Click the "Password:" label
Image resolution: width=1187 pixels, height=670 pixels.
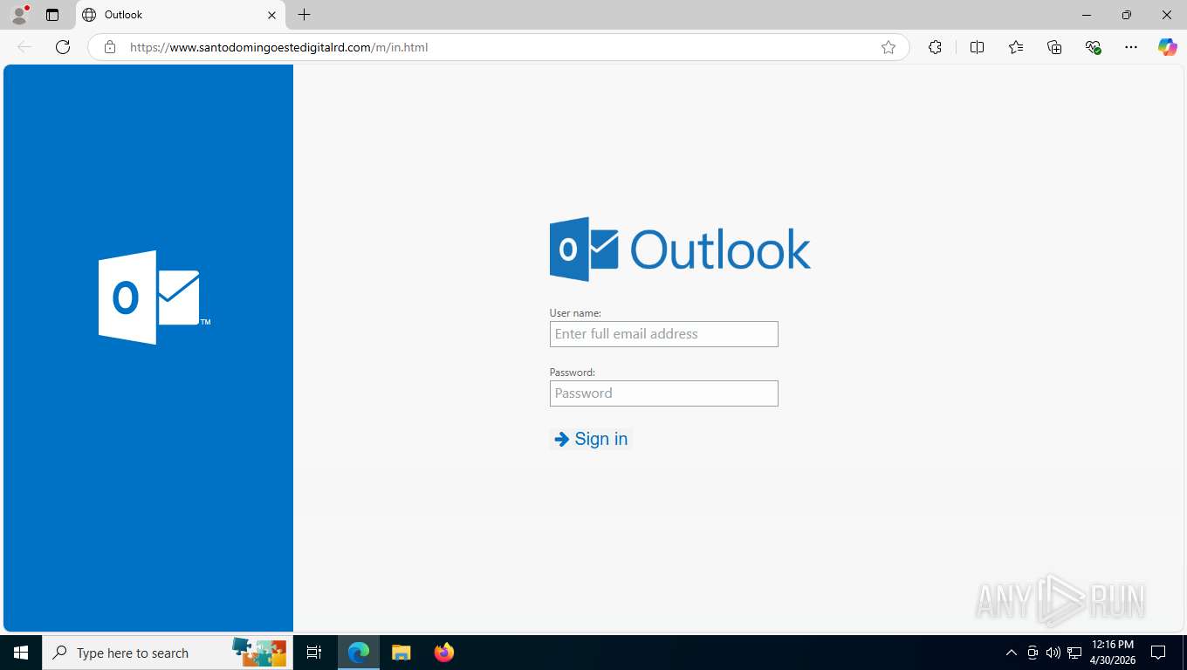(x=572, y=372)
